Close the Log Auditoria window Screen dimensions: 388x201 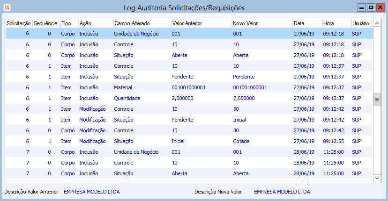(x=380, y=7)
